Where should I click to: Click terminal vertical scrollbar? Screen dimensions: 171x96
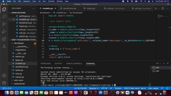(150, 85)
